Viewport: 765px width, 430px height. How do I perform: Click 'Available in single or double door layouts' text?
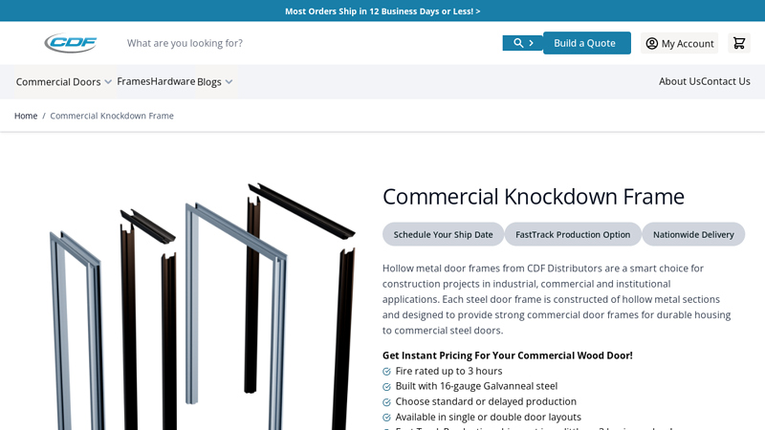489,417
